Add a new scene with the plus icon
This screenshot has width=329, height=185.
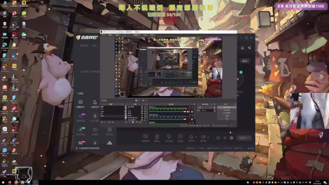pyautogui.click(x=102, y=122)
